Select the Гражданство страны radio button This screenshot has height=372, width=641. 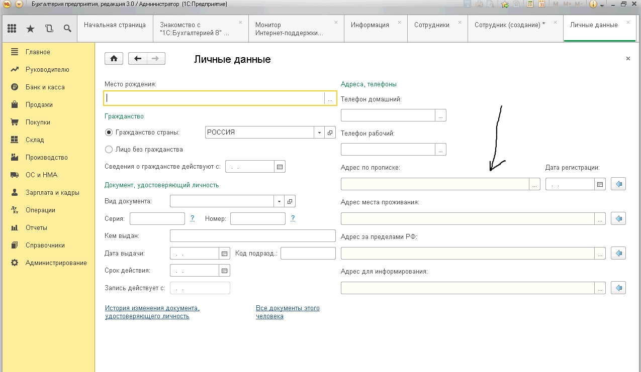tap(109, 133)
